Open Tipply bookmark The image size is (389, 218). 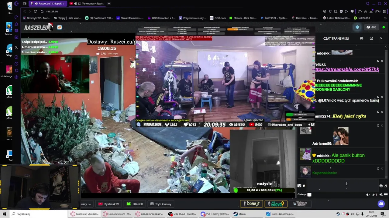67,18
